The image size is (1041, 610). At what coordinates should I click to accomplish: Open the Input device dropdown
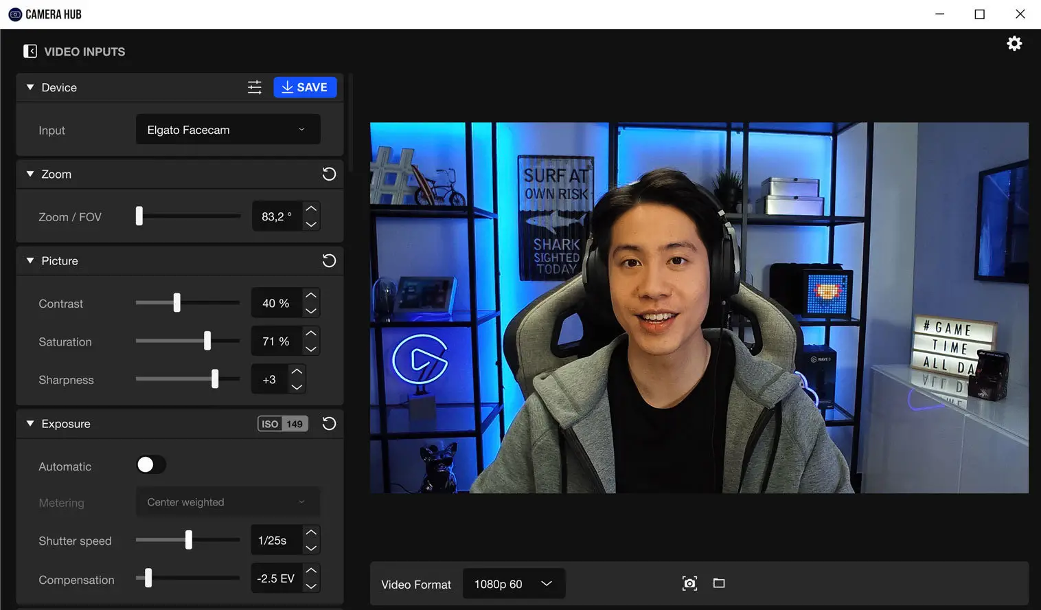(227, 129)
